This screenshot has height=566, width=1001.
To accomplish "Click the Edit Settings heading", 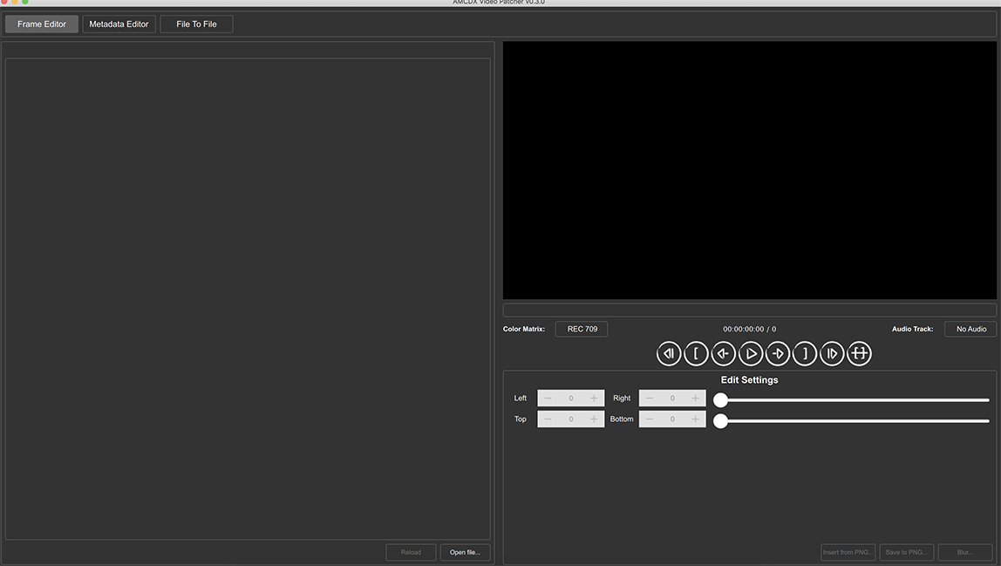I will pyautogui.click(x=750, y=379).
